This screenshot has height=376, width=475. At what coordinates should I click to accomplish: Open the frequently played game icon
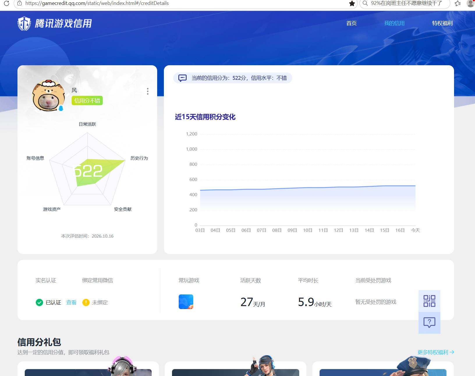coord(186,302)
